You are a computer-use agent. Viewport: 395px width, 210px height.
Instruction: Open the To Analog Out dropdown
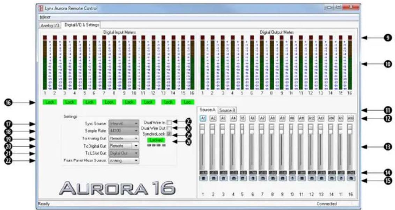coord(124,139)
